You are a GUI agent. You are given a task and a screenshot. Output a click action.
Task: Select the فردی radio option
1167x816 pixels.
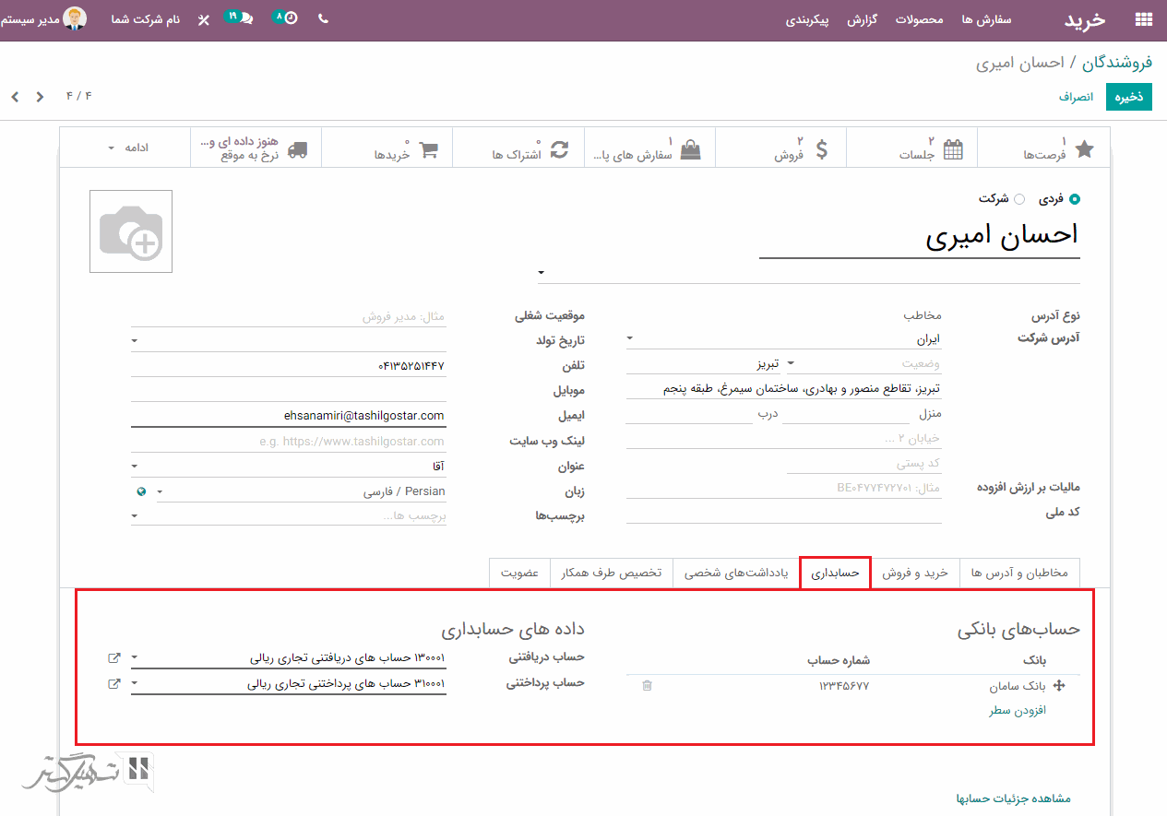click(1075, 199)
